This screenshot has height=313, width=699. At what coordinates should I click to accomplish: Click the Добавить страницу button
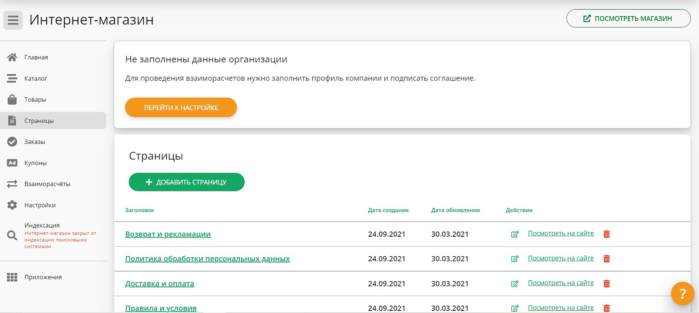[x=187, y=182]
